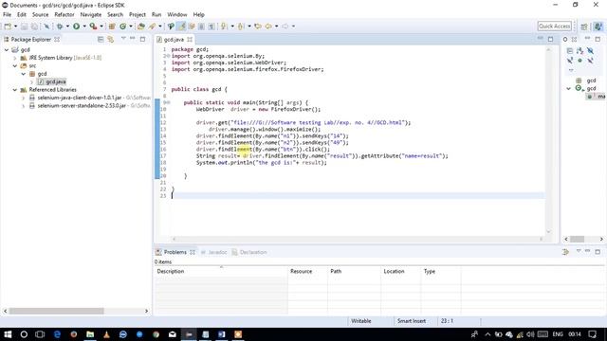The width and height of the screenshot is (607, 341).
Task: Open the Debug dropdown arrow
Action: [67, 27]
